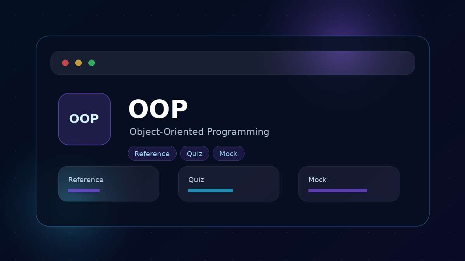The height and width of the screenshot is (261, 465).
Task: Click the Object-Oriented Programming subtitle
Action: coord(199,132)
